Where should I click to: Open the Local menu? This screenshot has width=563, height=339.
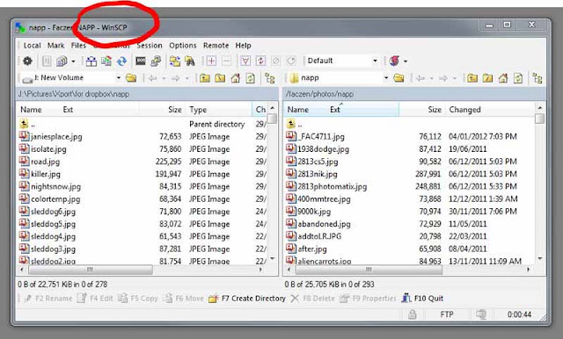tap(32, 46)
